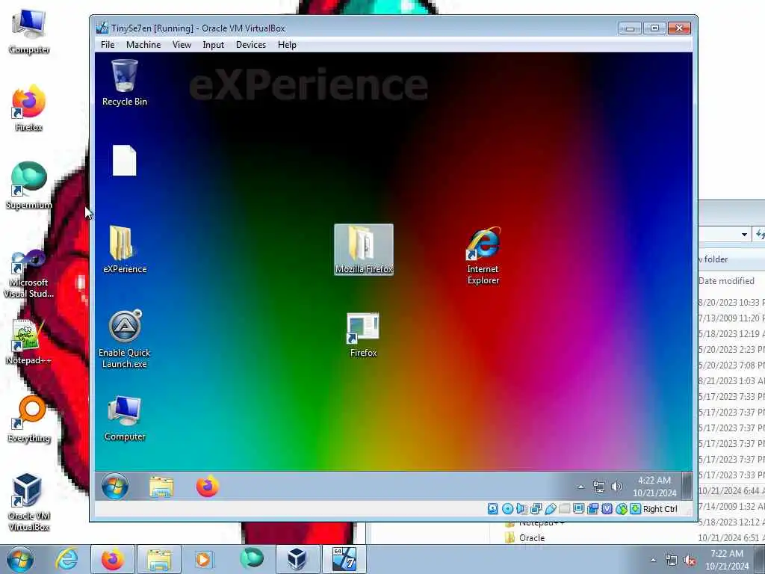Click the '8/20/2023 10:33' date entry
The height and width of the screenshot is (574, 765).
coord(731,303)
